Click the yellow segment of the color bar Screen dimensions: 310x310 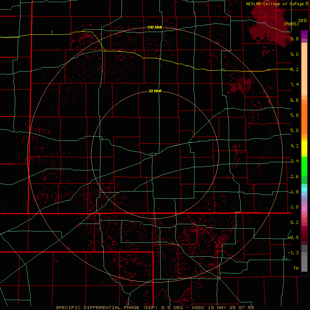point(304,147)
